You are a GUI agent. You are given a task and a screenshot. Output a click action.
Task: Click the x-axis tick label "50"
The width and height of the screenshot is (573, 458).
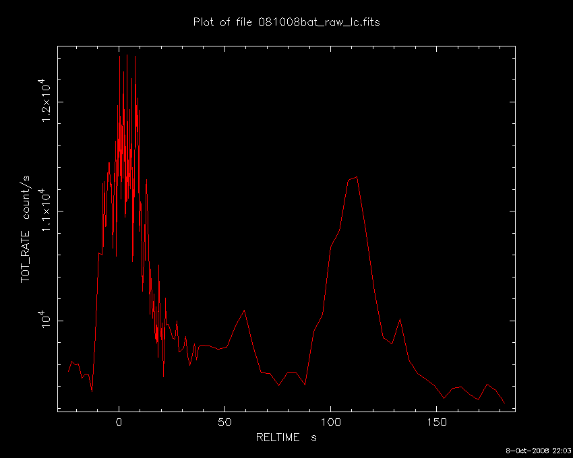[224, 422]
